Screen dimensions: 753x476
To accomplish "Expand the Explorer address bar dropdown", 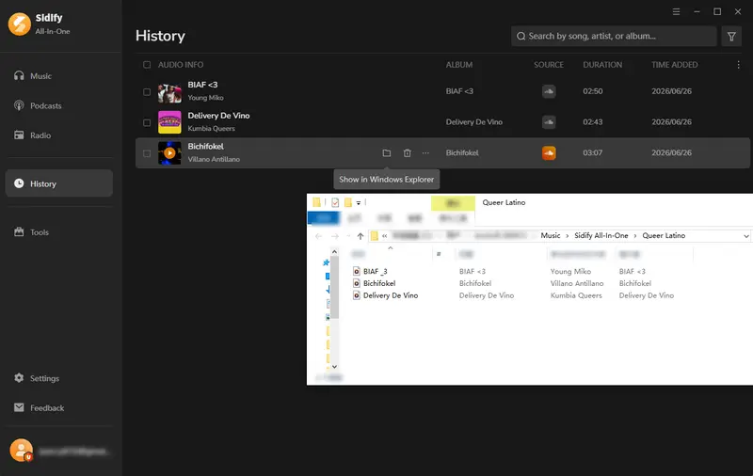I will coord(746,236).
